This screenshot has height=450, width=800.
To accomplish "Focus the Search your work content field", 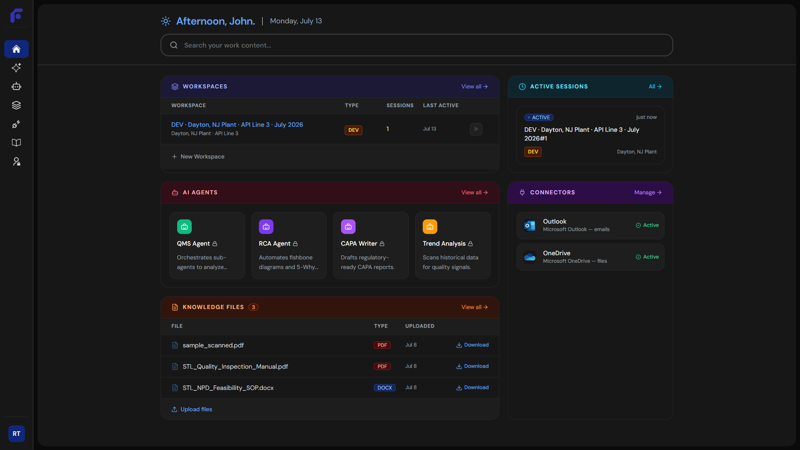I will point(416,45).
